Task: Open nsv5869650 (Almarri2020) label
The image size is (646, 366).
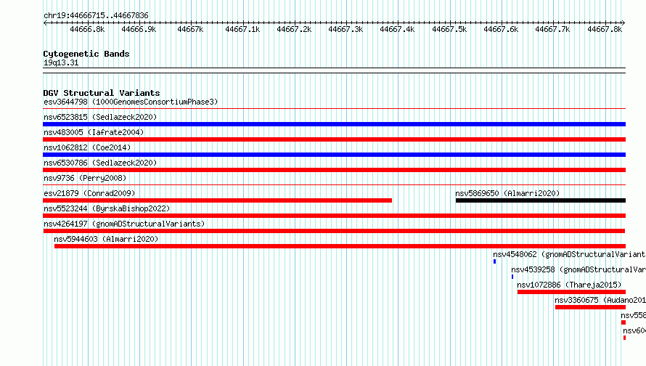Action: 507,193
